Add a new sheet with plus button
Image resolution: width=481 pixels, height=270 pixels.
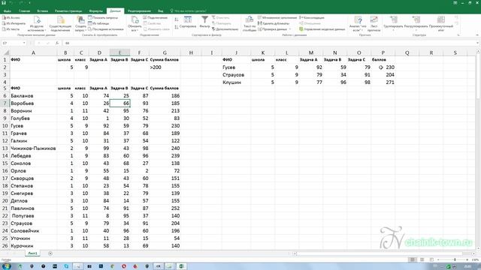[x=50, y=253]
